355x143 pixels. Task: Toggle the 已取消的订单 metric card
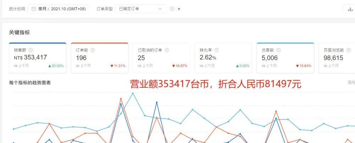162,58
